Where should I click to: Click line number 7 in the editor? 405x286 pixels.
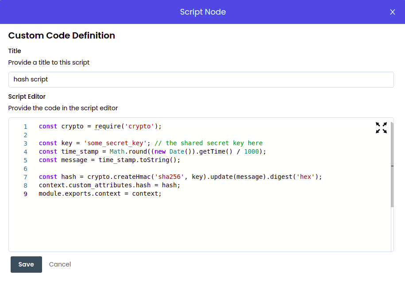[x=25, y=176]
